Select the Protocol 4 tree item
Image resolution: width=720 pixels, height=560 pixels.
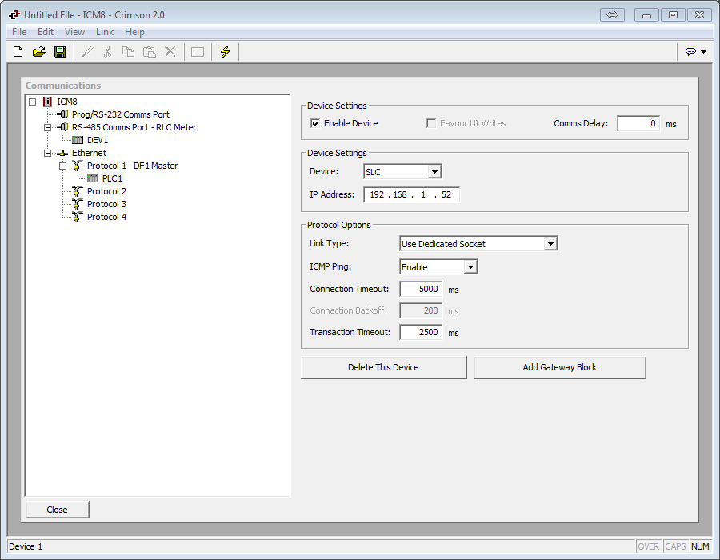[106, 217]
